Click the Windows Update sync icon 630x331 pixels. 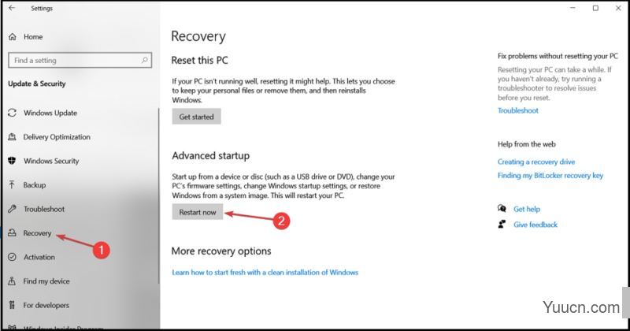click(x=12, y=113)
